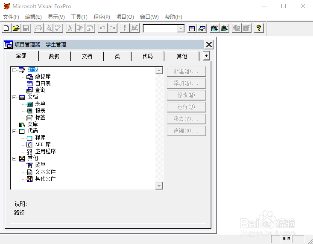The height and width of the screenshot is (244, 313).
Task: Click the Save diskette toolbar icon
Action: point(26,28)
